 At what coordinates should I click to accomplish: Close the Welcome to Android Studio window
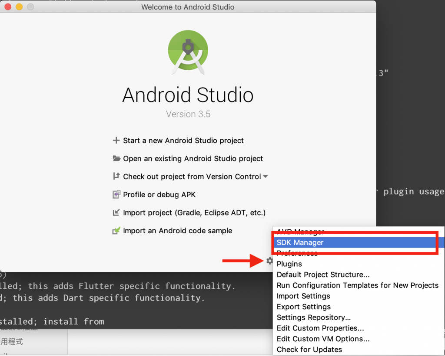(8, 7)
